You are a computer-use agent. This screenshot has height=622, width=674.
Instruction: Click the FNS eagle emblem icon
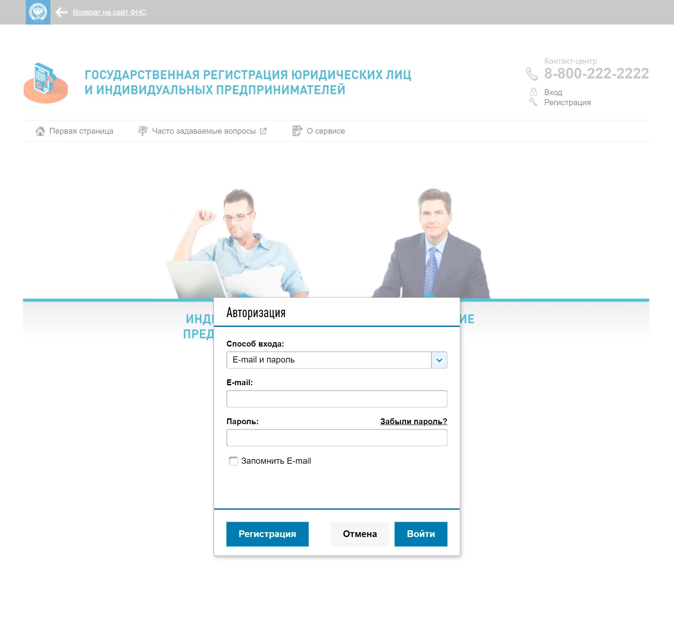[x=37, y=12]
